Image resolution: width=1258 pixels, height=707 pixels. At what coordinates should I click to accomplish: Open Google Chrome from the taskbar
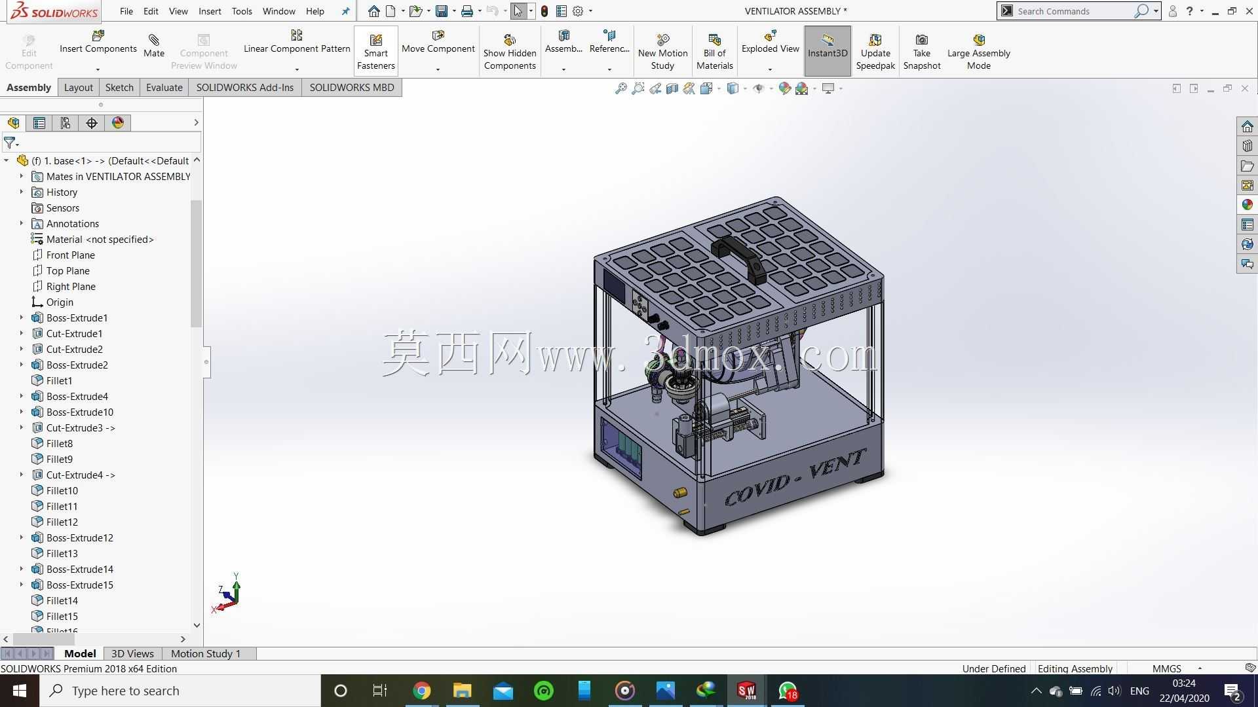[422, 691]
